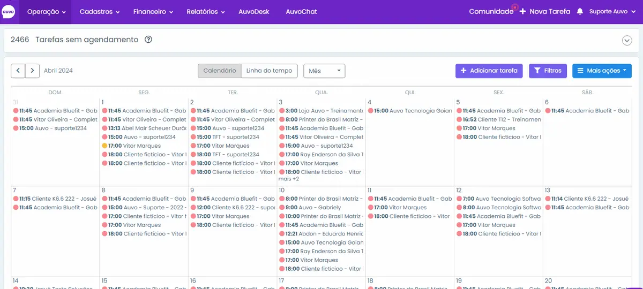Open 3:00 Loja Auvo - Treinamento task
Screen dimensions: 643x289
coord(321,111)
